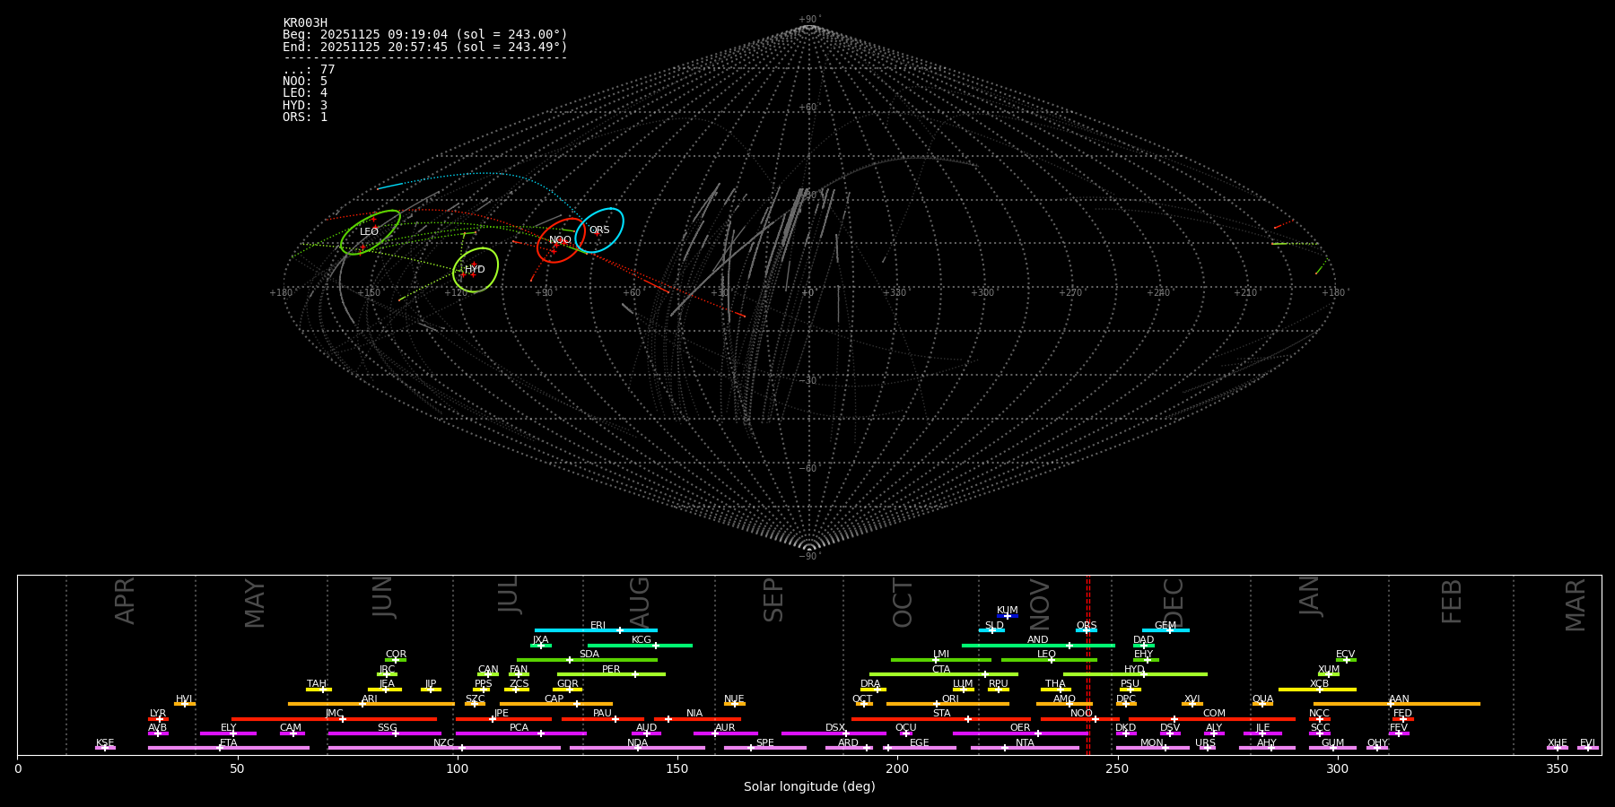Click the SDA shower label in the timeline
Viewport: 1615px width, 807px height.
pos(589,655)
